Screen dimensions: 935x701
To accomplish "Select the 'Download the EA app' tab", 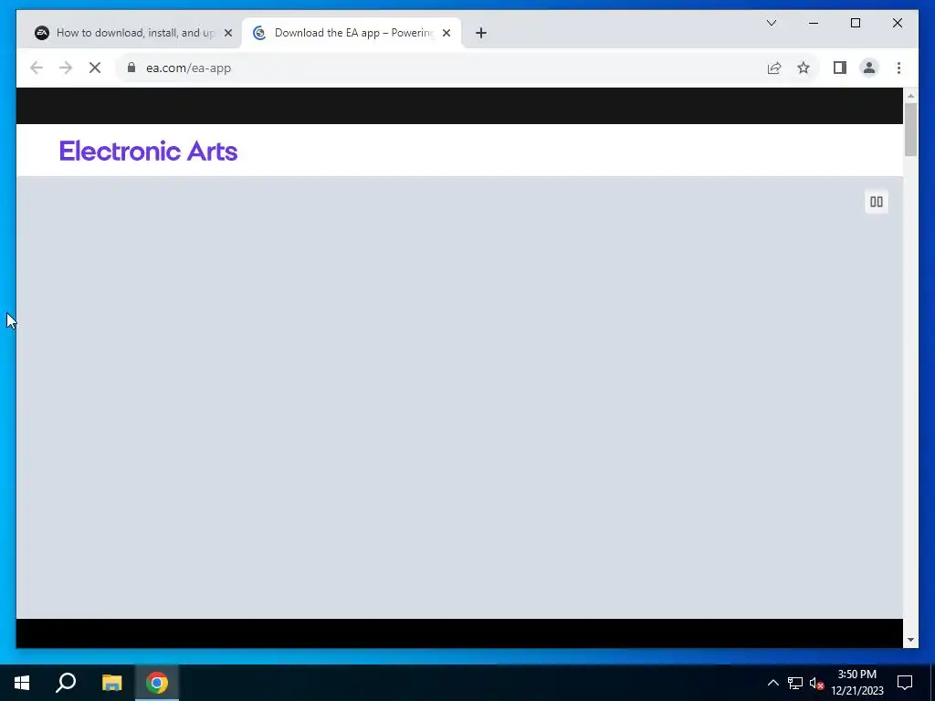I will tap(352, 33).
